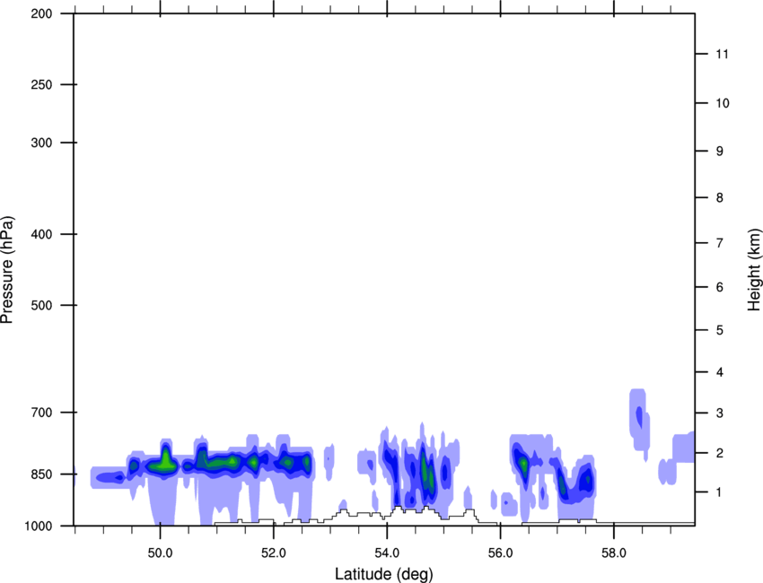Click the 'Pressure (hPa)' axis title

tap(7, 270)
